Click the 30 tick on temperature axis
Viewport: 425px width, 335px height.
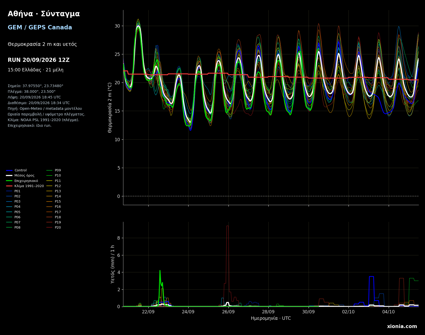tap(117, 26)
